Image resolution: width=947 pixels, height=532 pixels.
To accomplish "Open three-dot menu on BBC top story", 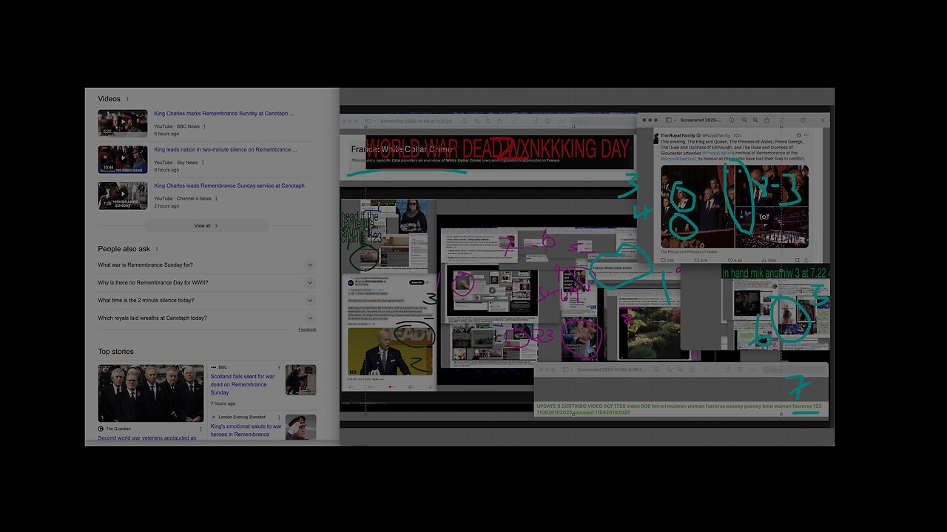I will click(279, 367).
